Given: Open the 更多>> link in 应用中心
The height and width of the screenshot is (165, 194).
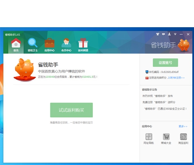Looking at the screenshot, I should (183, 126).
